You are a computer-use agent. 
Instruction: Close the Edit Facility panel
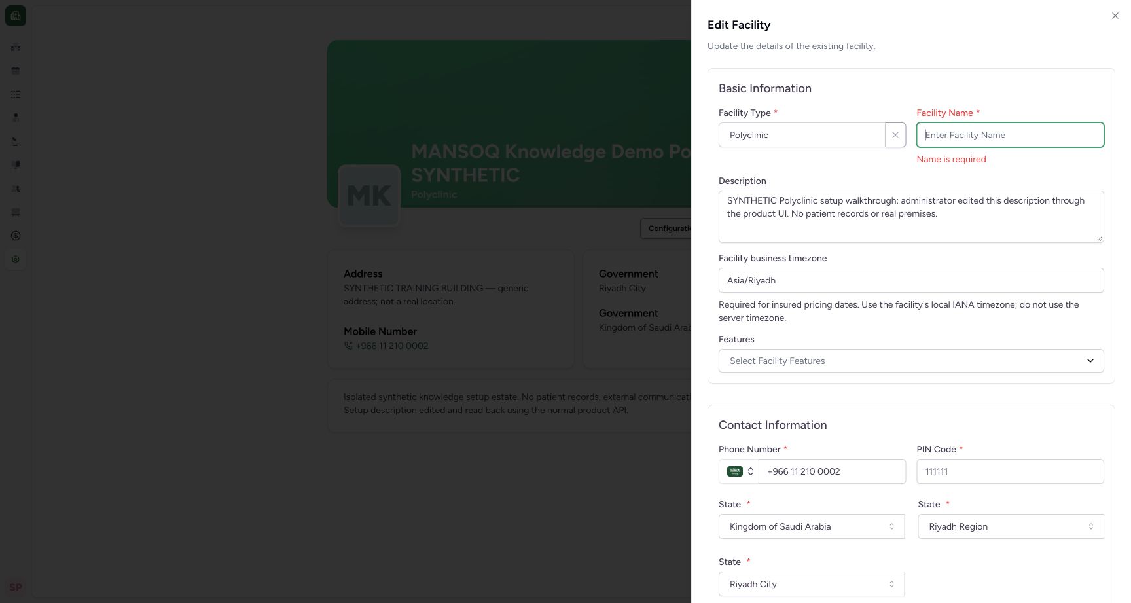coord(1115,16)
